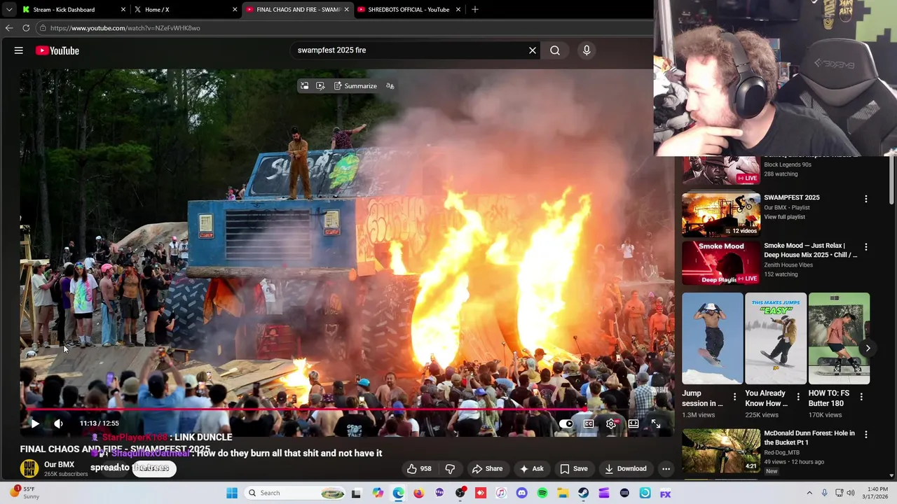Open the FX app in taskbar
The image size is (897, 504).
pos(666,493)
